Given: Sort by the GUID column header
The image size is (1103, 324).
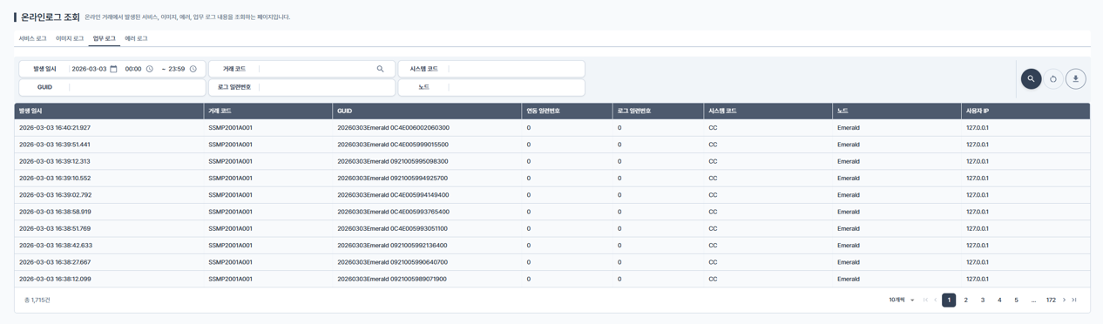Looking at the screenshot, I should coord(427,111).
